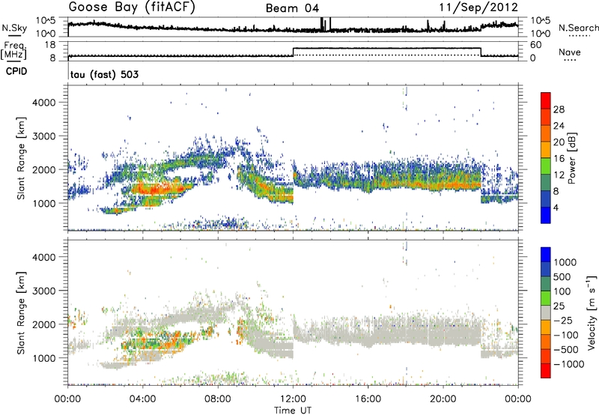Click the Velocity panel's 2000 km tick label
The height and width of the screenshot is (415, 599).
[x=44, y=324]
